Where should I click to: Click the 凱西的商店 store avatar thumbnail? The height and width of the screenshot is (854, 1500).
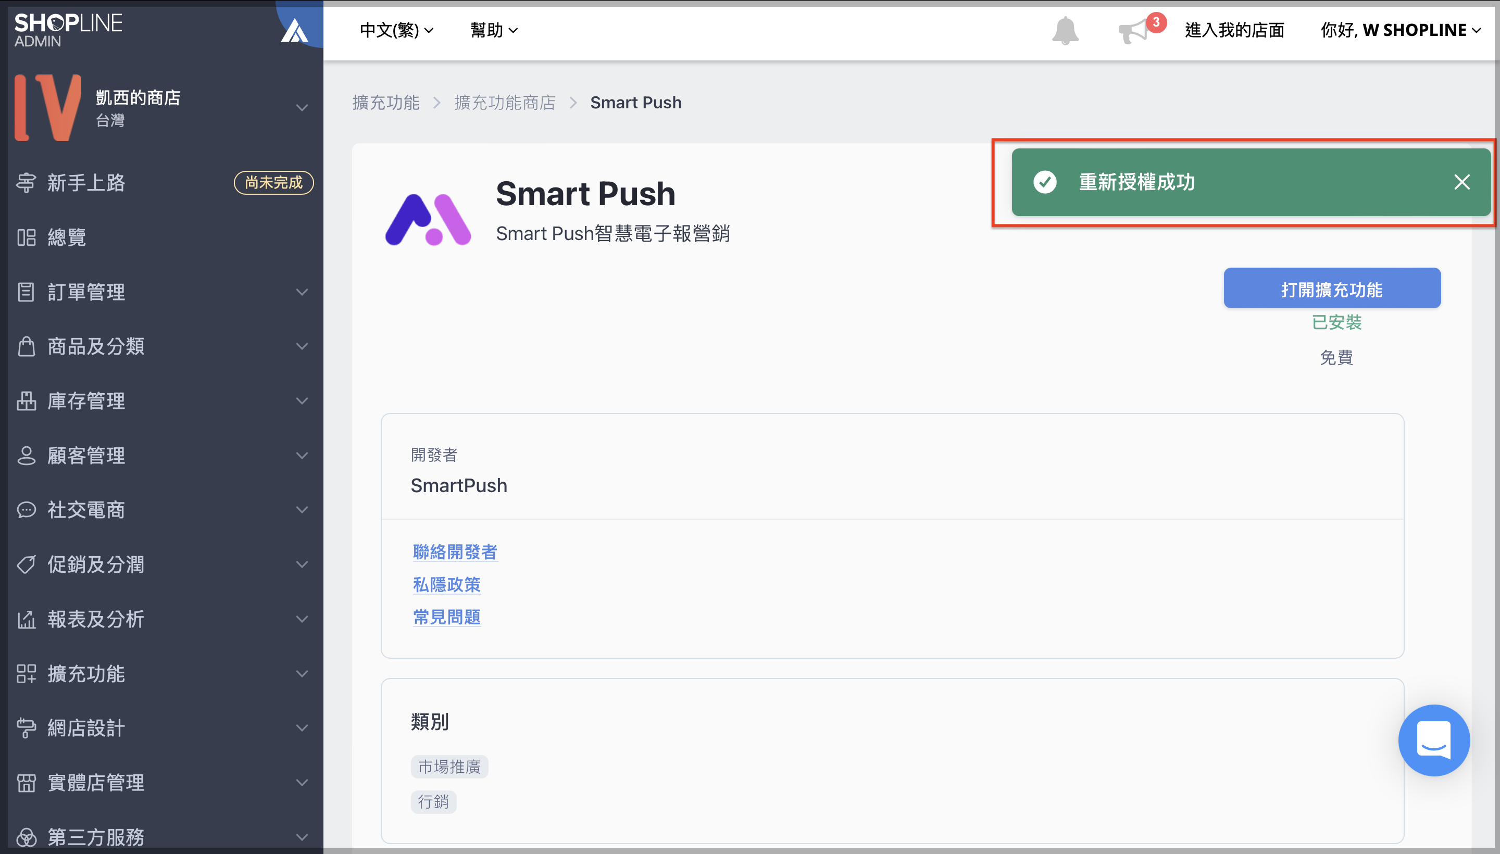tap(47, 107)
